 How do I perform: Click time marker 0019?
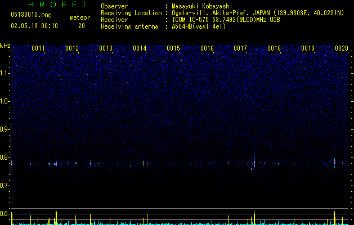coord(308,48)
